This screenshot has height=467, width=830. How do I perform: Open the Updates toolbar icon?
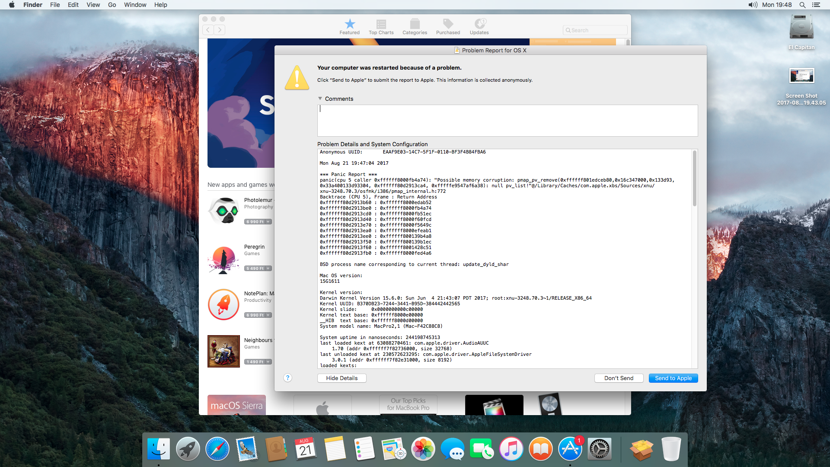(x=479, y=26)
